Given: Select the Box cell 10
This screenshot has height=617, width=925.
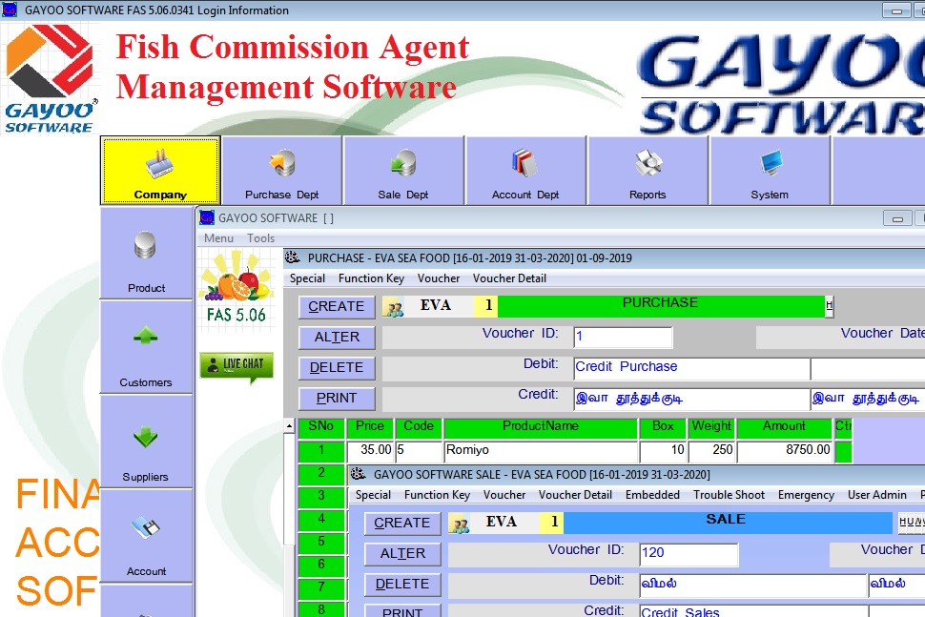Looking at the screenshot, I should point(663,451).
